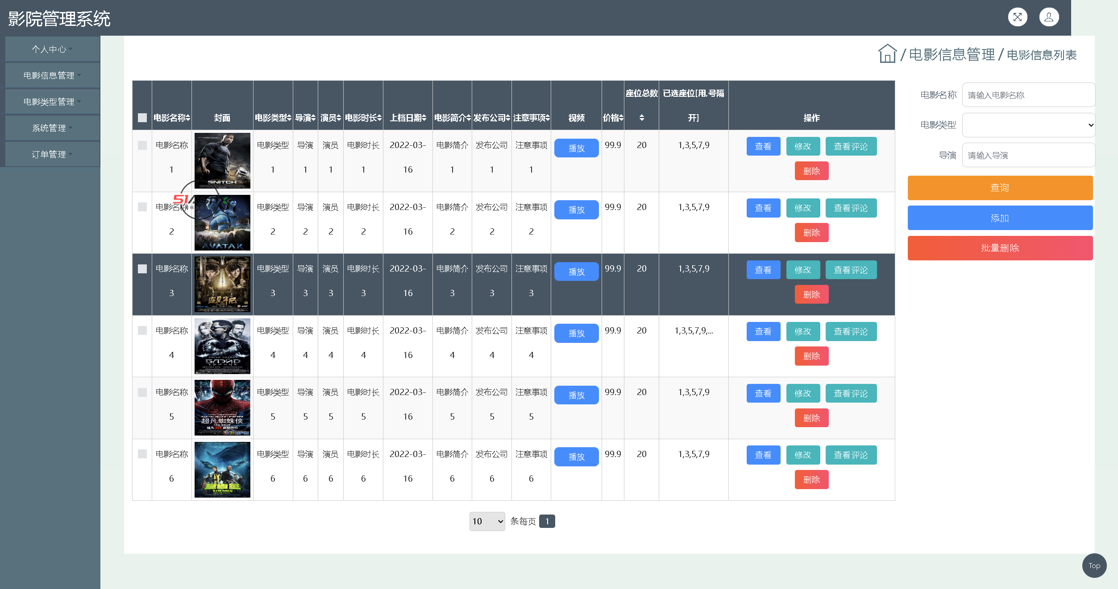Select checkbox for 电影名称5 row
Viewport: 1118px width, 589px height.
pos(142,392)
